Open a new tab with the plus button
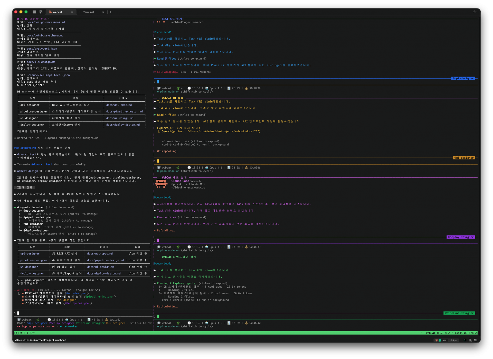Viewport: 493px width, 359px height. coord(110,12)
